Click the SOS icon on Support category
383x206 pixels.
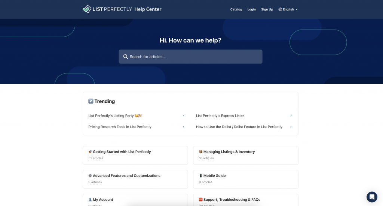tap(200, 199)
